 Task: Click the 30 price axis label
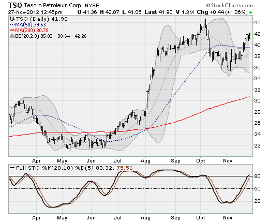(258, 100)
